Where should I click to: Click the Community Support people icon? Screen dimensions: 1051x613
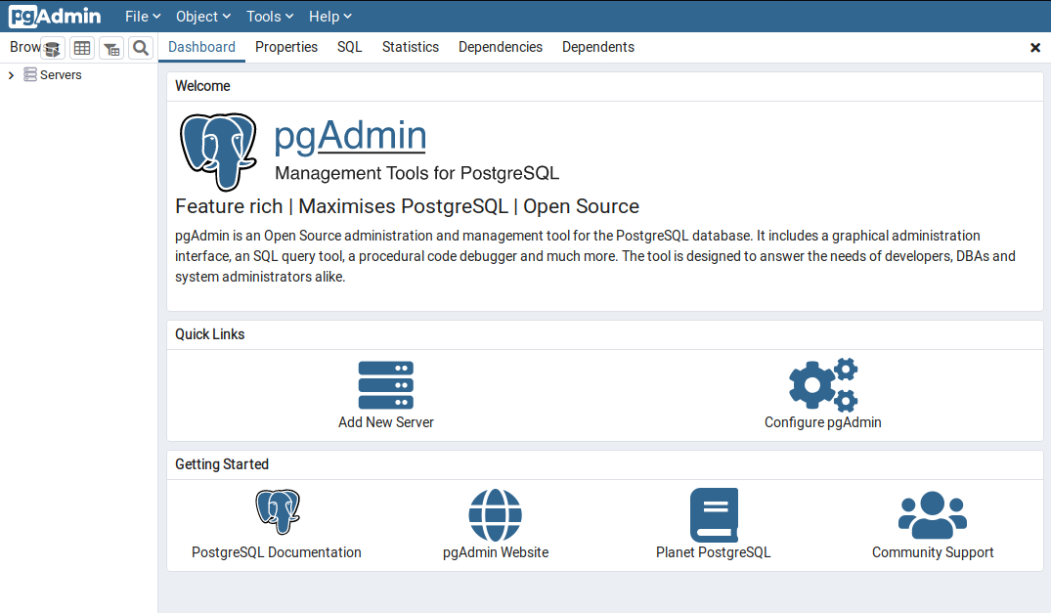(932, 514)
